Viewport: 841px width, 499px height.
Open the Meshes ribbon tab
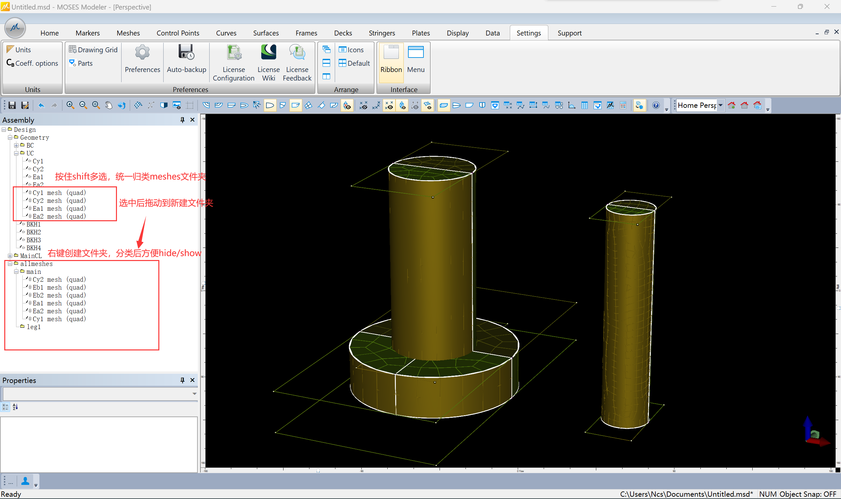(x=128, y=33)
